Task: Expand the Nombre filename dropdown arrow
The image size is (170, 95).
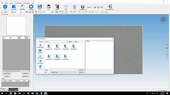Action: point(75,70)
